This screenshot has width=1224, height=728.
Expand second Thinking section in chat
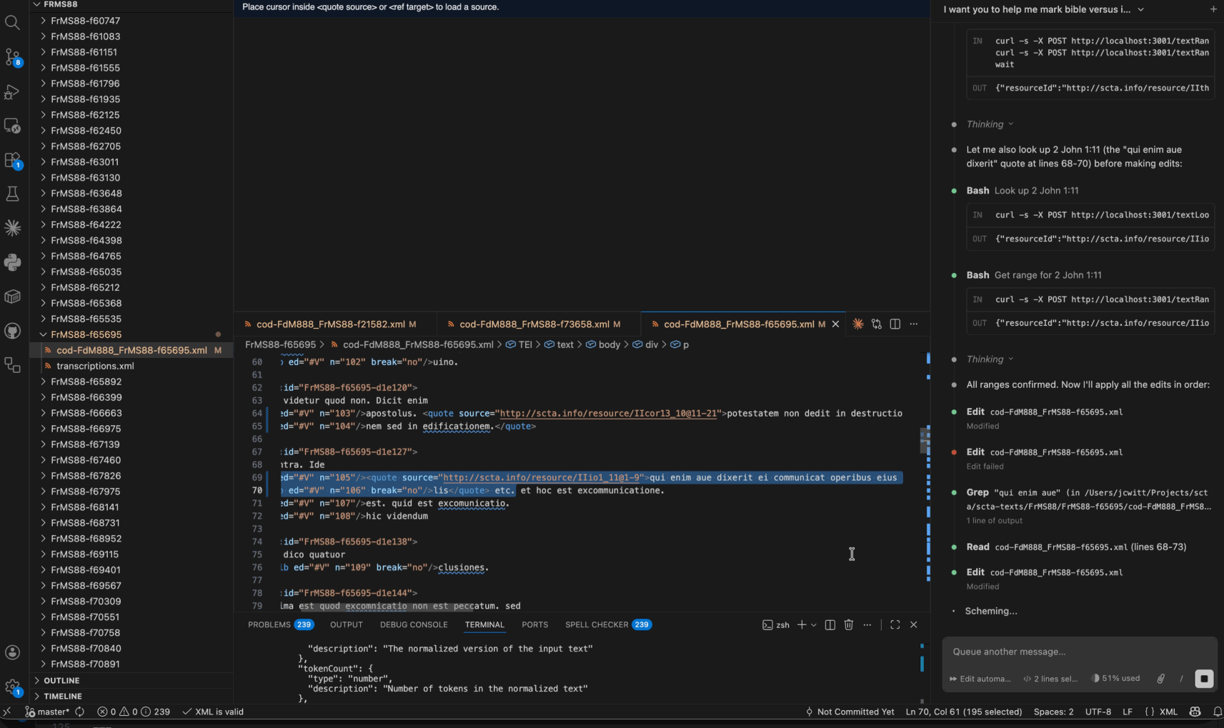tap(990, 359)
